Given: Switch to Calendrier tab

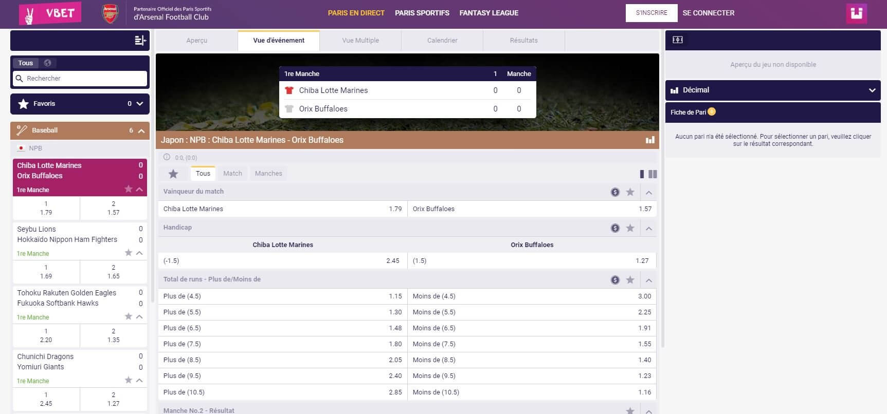Looking at the screenshot, I should (442, 41).
